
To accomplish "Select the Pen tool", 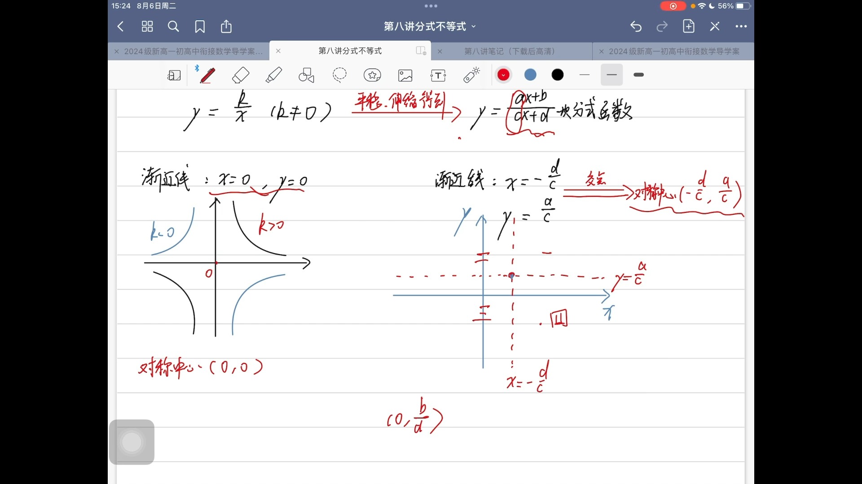I will [x=207, y=75].
